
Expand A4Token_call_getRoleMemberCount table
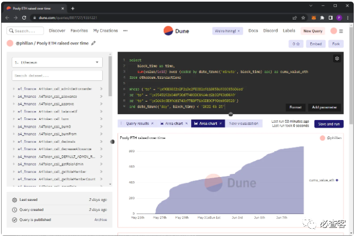pos(14,179)
